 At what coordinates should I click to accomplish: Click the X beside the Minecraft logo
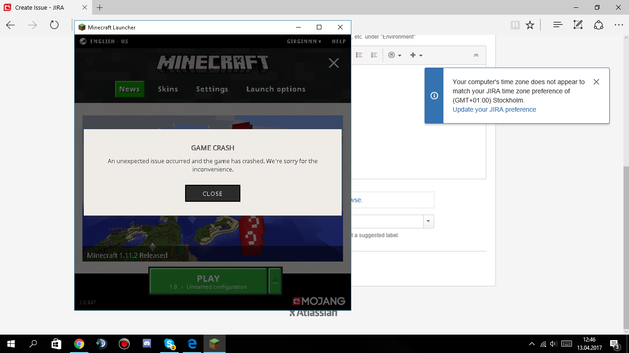tap(334, 63)
